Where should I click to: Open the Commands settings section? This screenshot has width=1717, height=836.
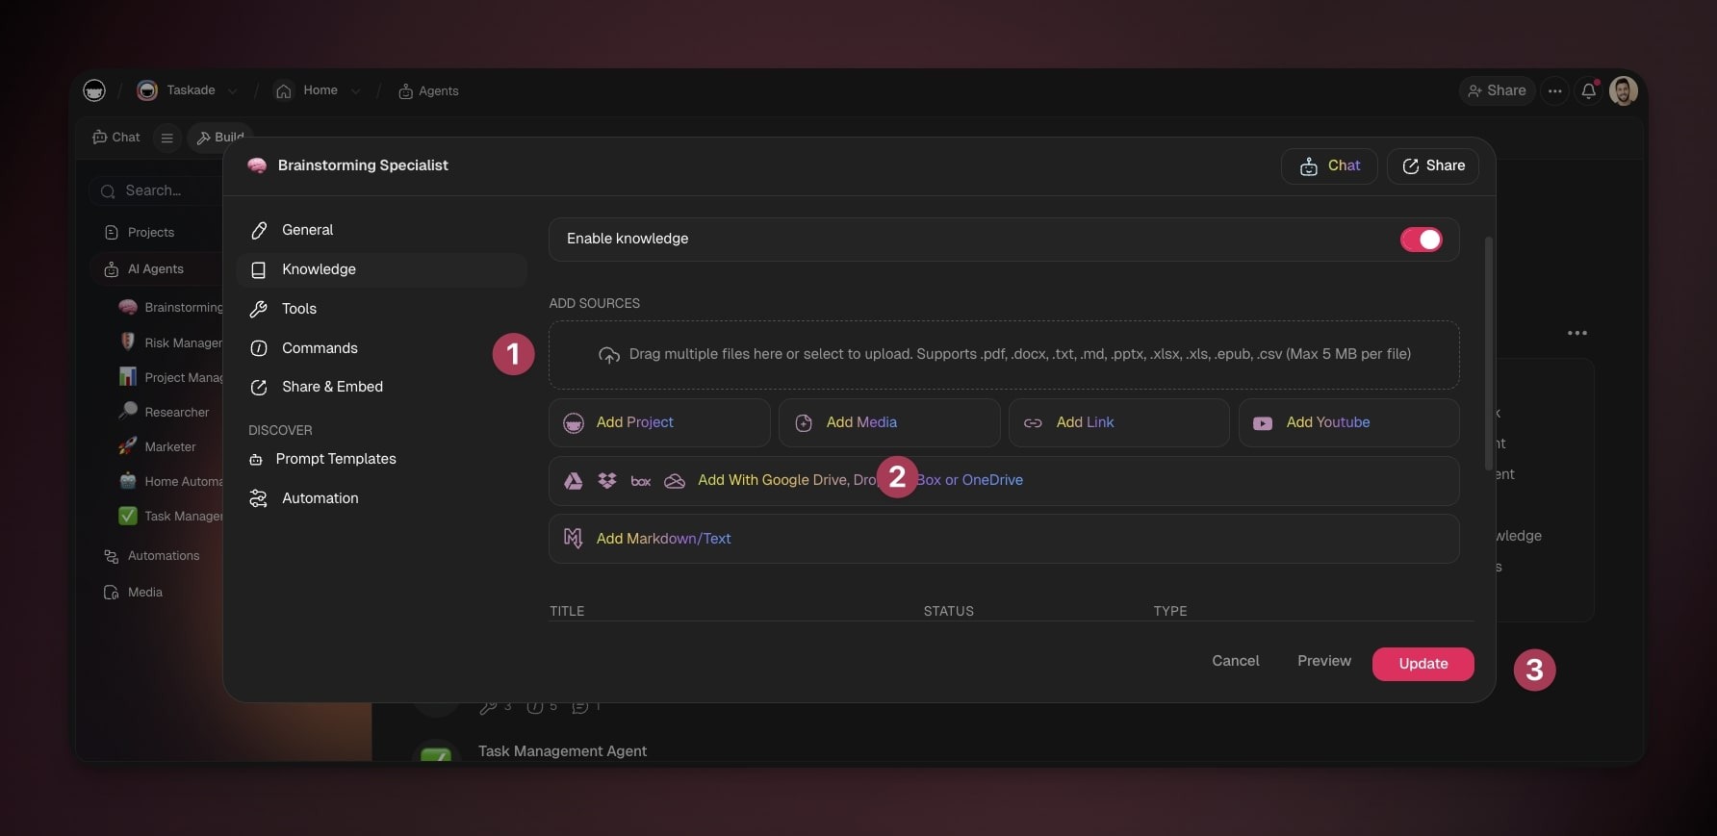319,348
